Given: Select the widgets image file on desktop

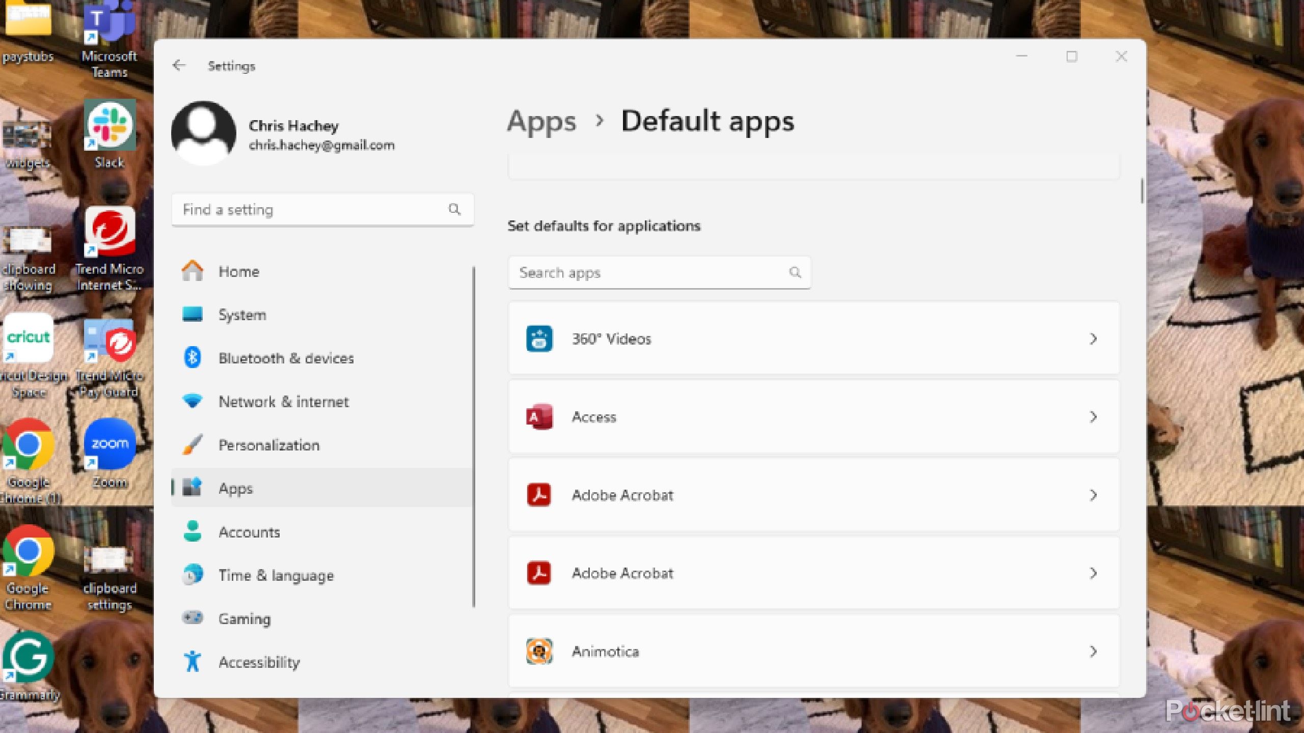Looking at the screenshot, I should 28,144.
